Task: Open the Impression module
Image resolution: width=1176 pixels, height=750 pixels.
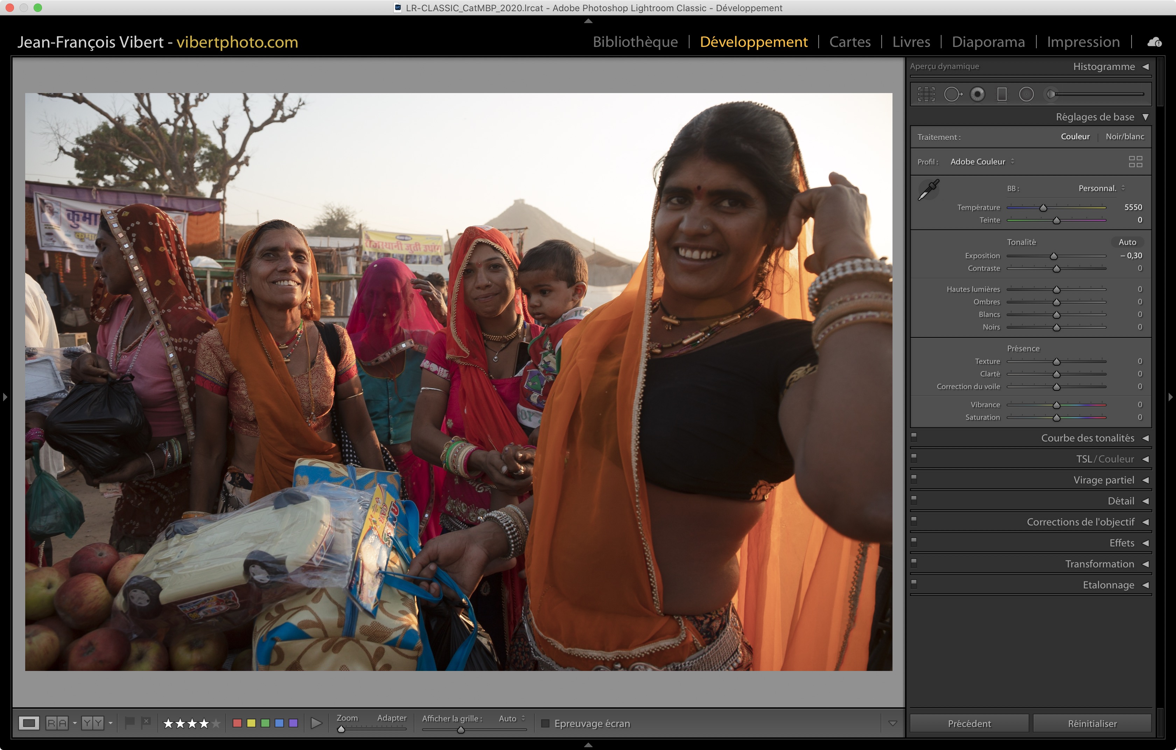Action: 1083,42
